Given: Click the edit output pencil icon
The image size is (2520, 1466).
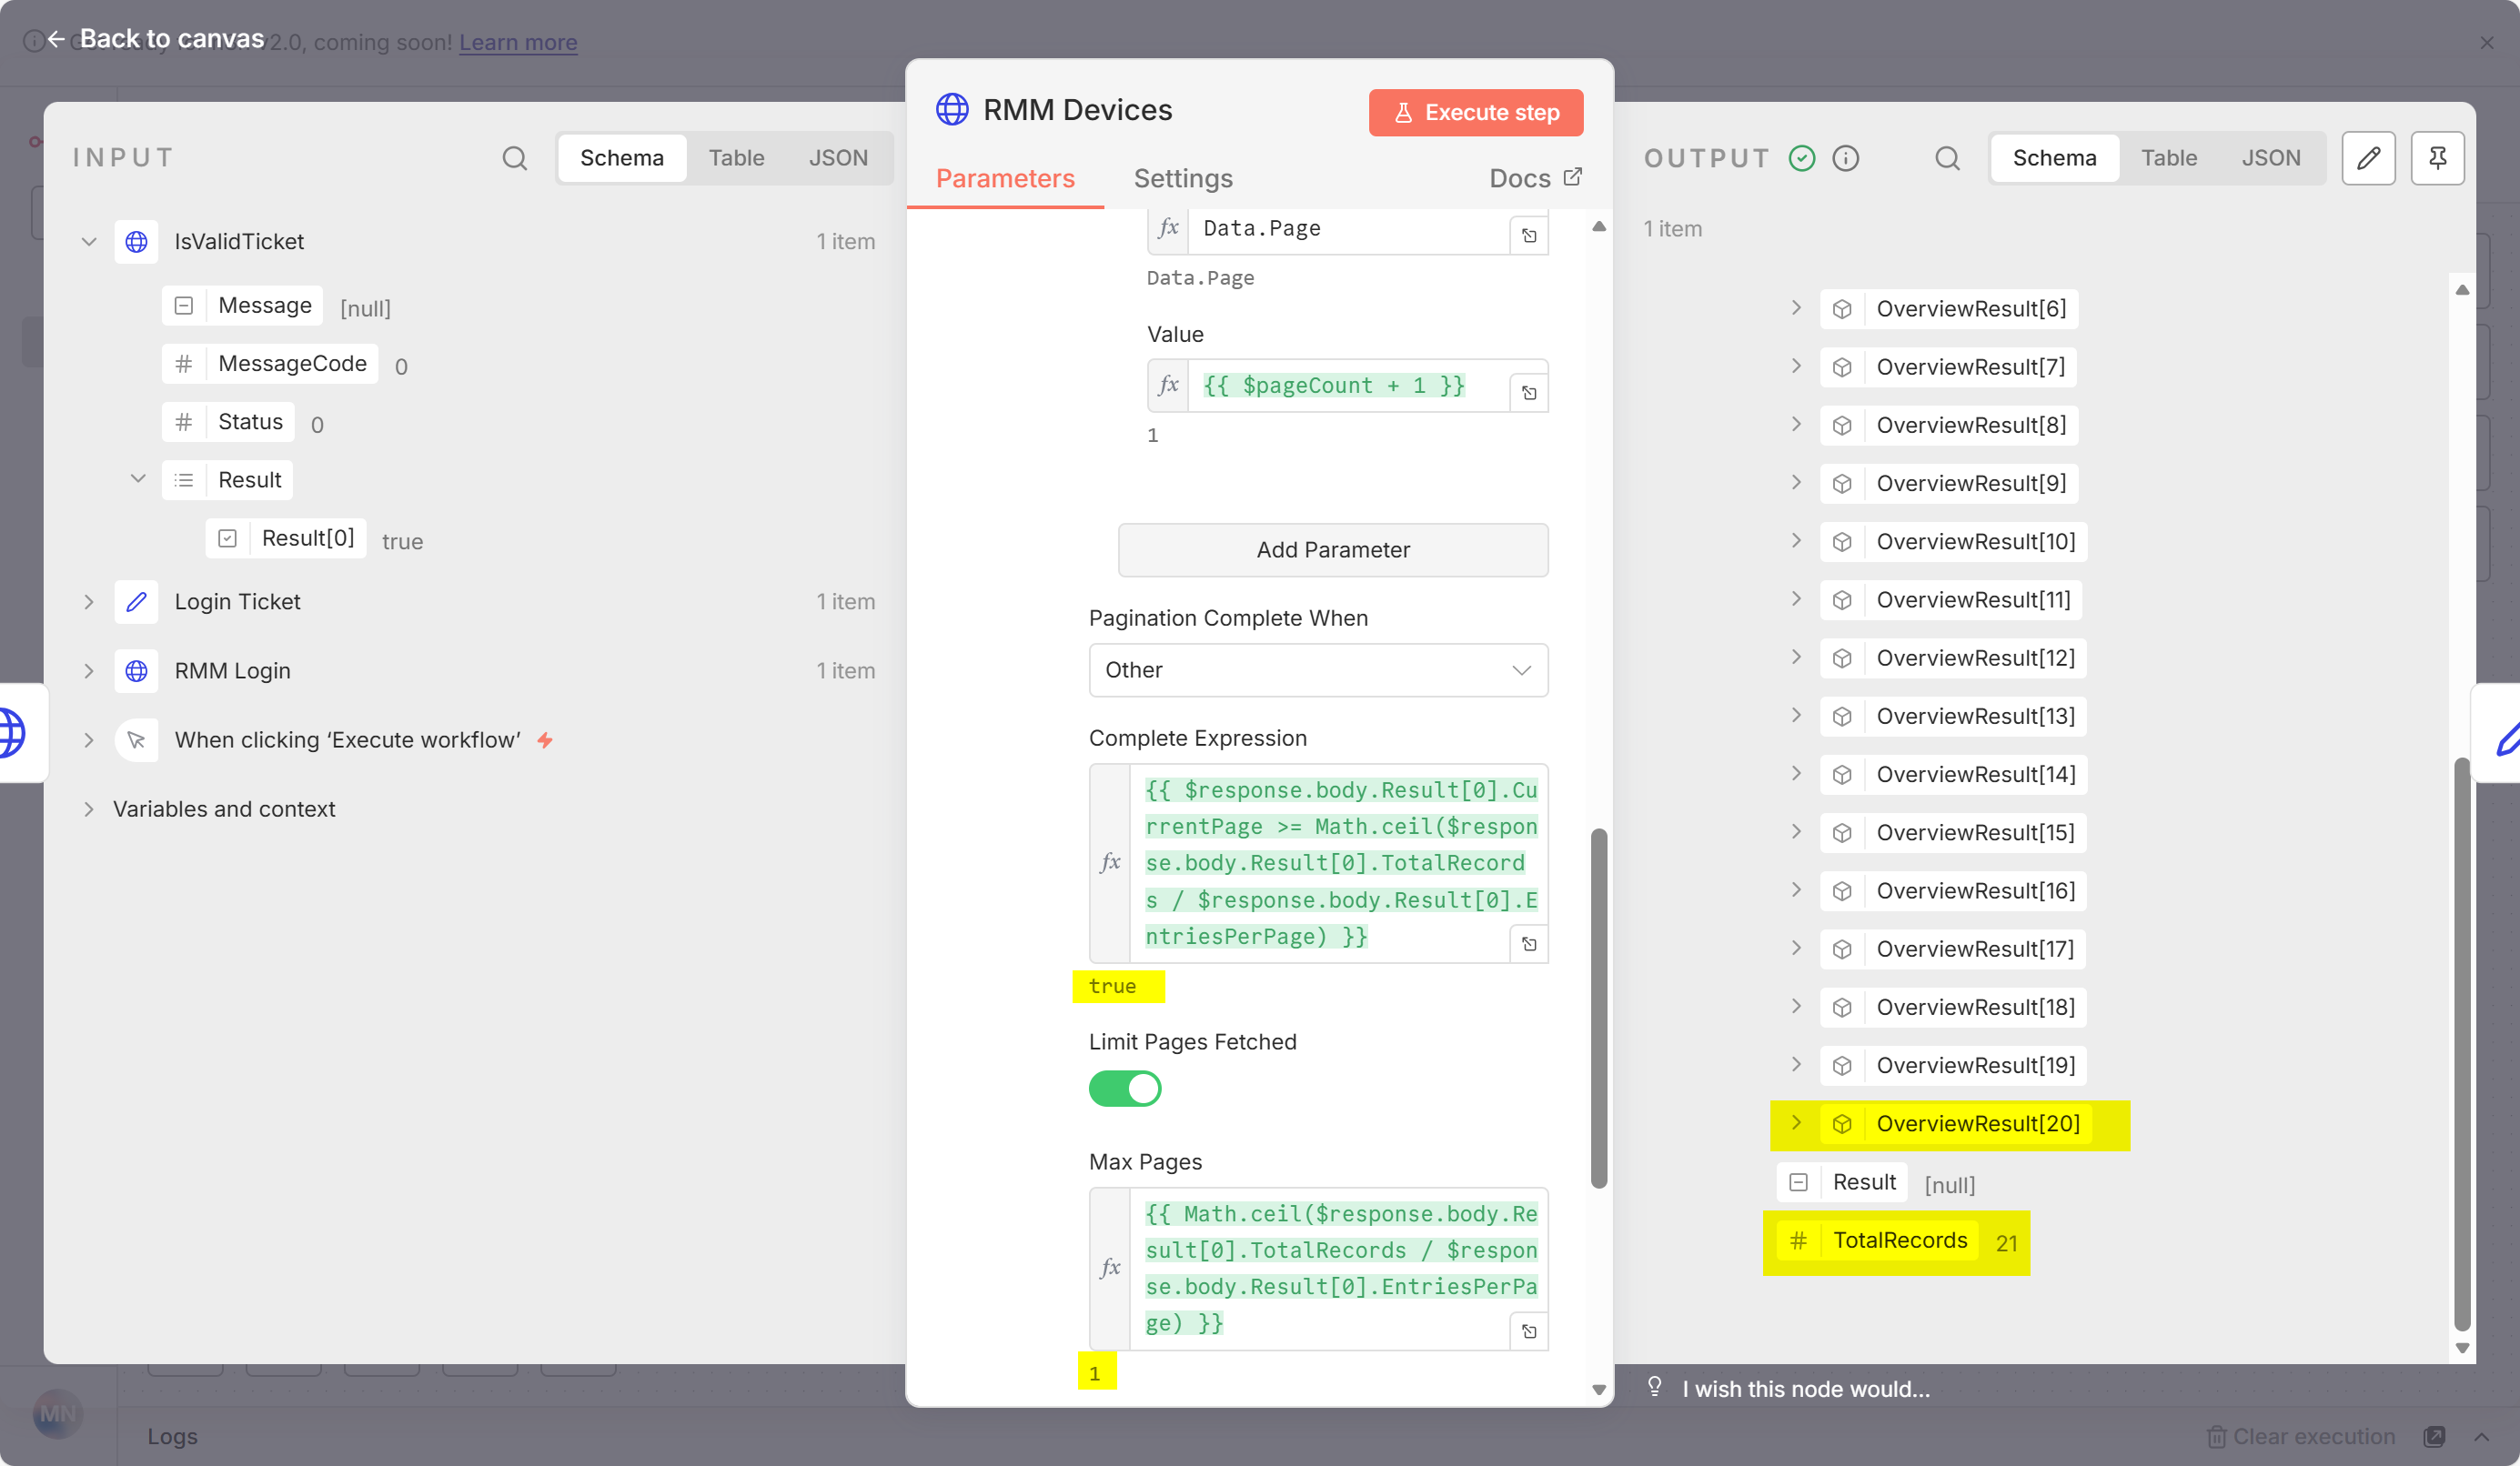Looking at the screenshot, I should [2367, 158].
